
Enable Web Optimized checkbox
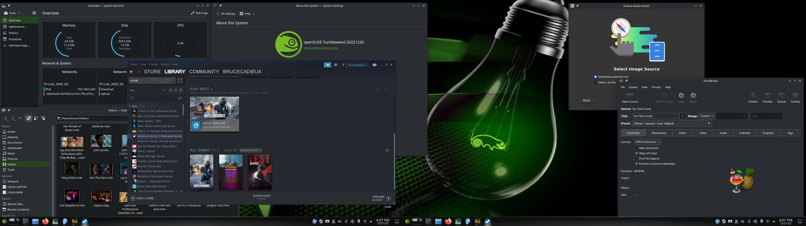(636, 148)
